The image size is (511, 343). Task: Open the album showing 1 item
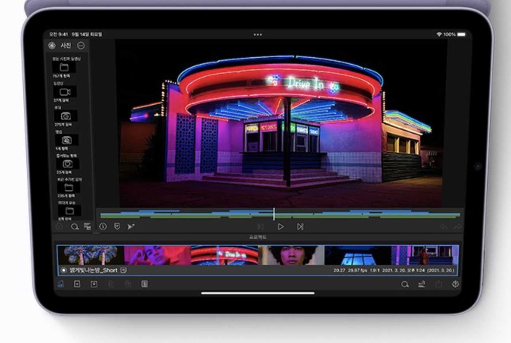[67, 140]
